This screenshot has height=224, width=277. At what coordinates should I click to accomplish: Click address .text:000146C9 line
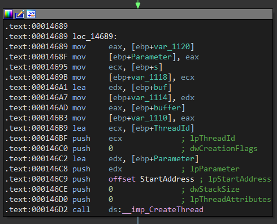click(x=37, y=179)
